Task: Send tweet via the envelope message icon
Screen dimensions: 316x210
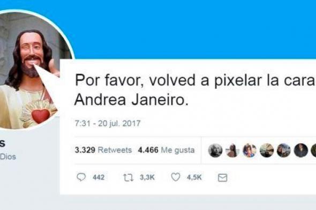Action: click(x=222, y=178)
